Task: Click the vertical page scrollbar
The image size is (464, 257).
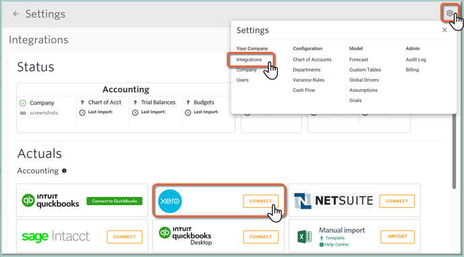Action: [455, 151]
